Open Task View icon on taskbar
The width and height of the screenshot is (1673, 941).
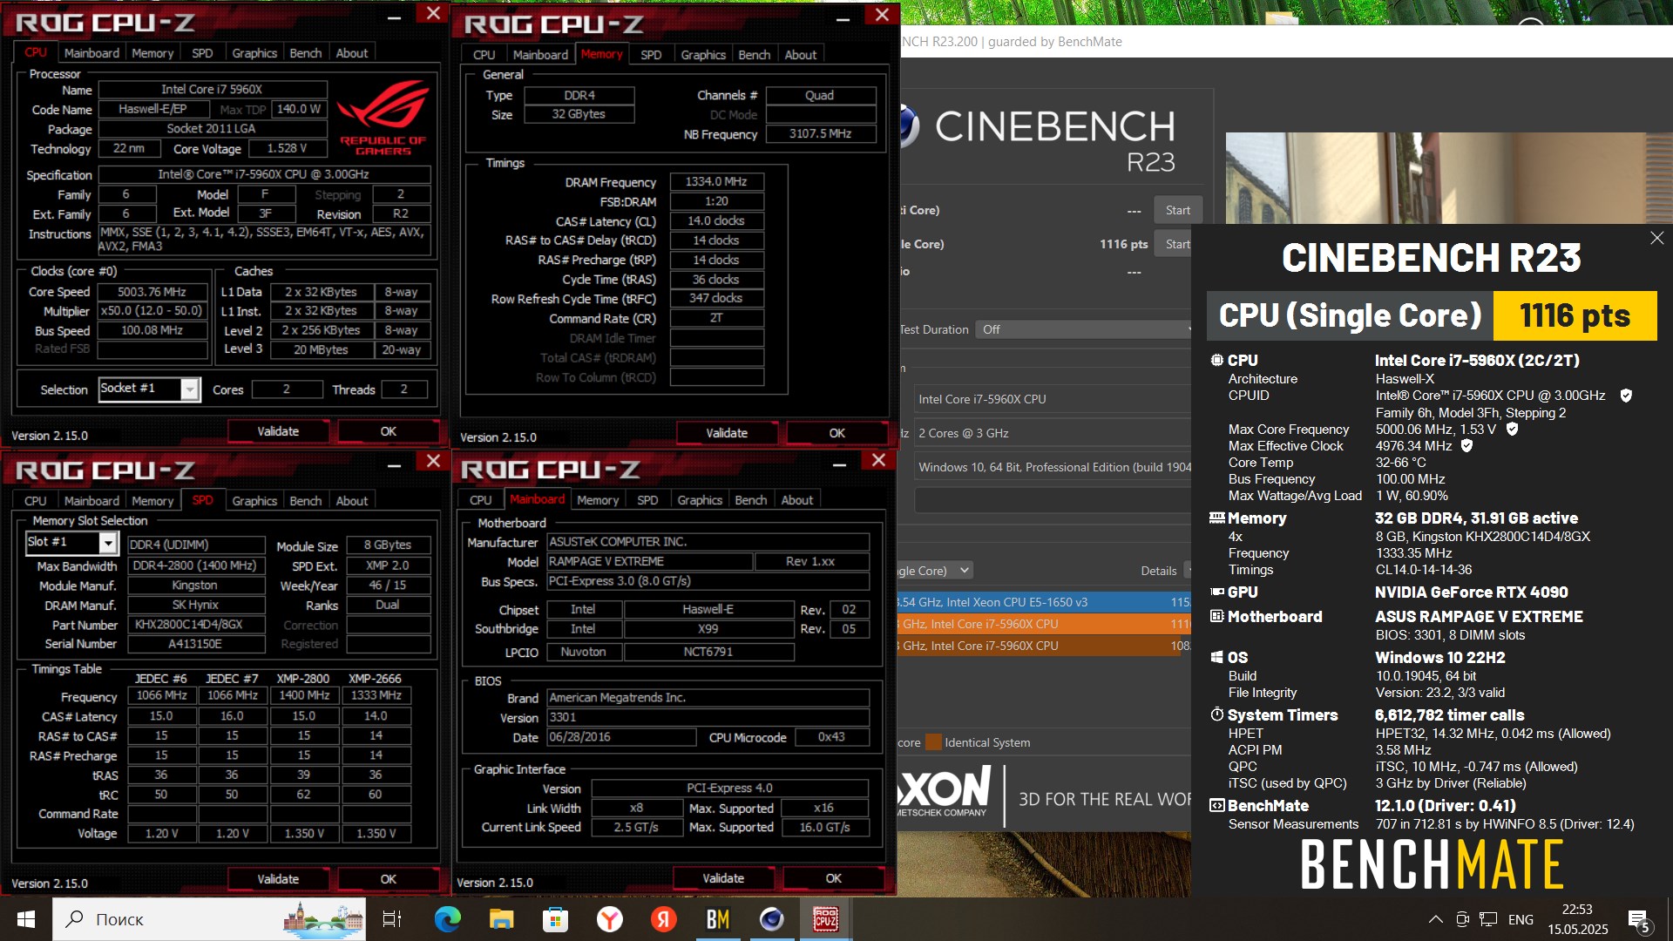(x=391, y=919)
